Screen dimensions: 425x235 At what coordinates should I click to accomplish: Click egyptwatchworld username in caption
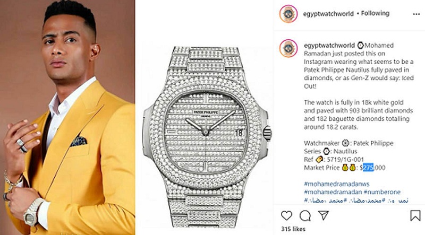[329, 45]
